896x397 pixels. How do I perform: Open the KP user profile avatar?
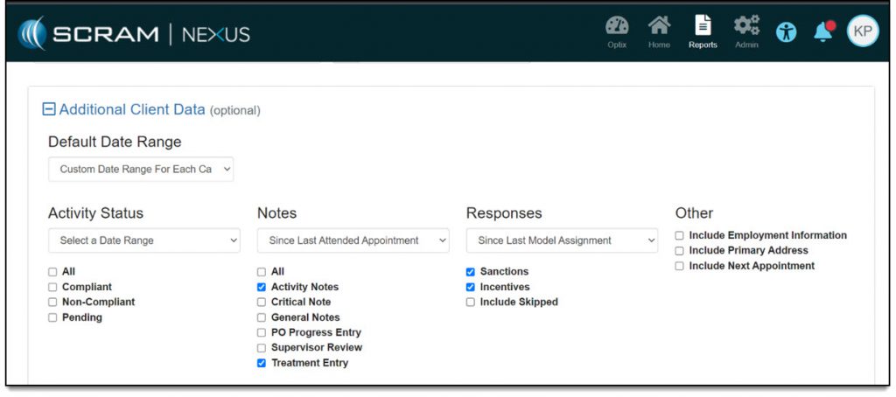[862, 31]
